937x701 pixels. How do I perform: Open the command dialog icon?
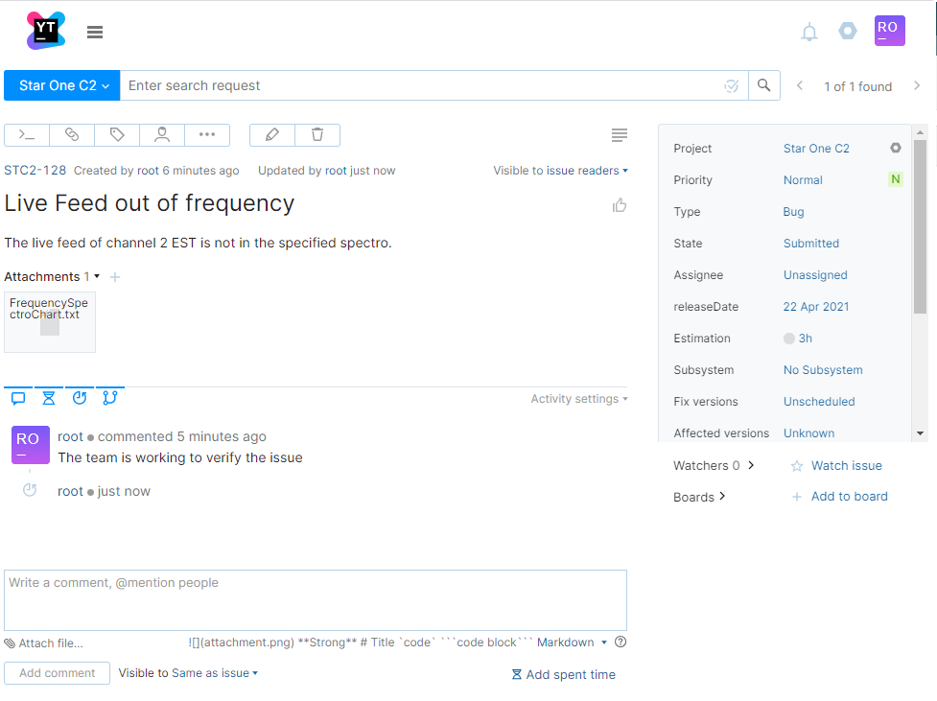click(27, 135)
